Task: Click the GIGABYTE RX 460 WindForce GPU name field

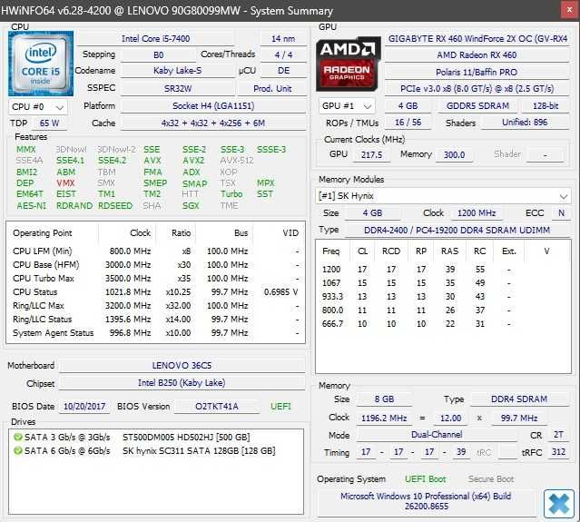Action: point(477,39)
